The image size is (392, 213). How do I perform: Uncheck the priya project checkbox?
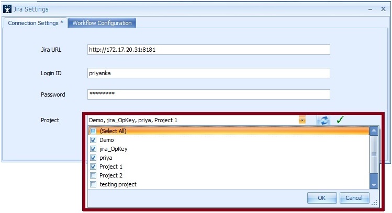[93, 158]
